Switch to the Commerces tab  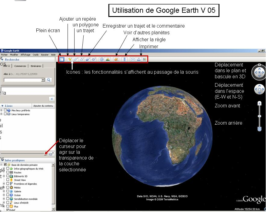pyautogui.click(x=20, y=66)
